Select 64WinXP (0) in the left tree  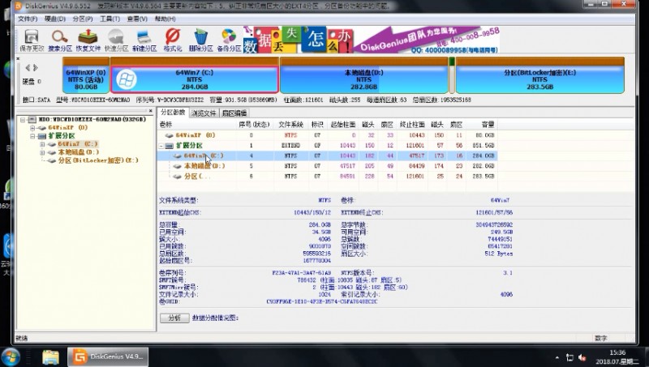click(x=68, y=128)
